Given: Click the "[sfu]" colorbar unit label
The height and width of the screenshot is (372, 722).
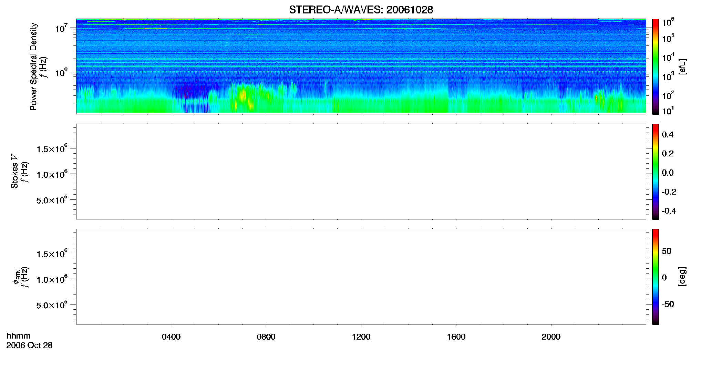Looking at the screenshot, I should (682, 66).
